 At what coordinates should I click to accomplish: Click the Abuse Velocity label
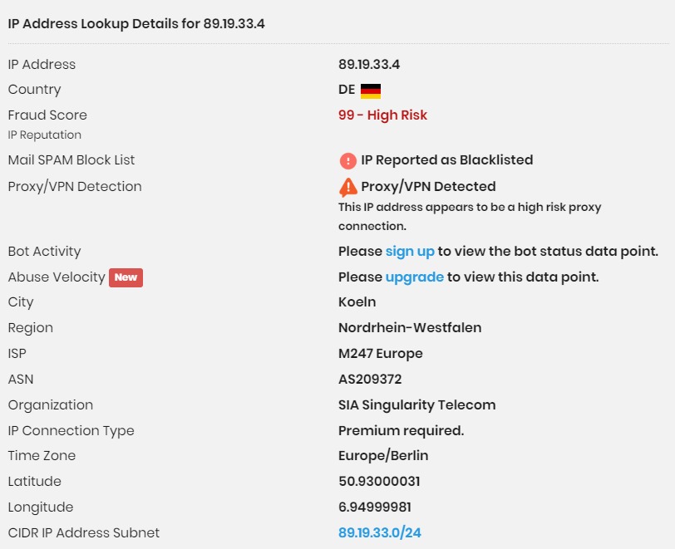tap(57, 277)
